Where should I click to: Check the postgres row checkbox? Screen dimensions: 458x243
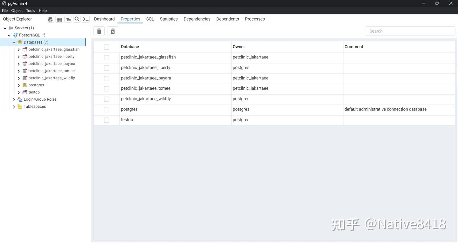[107, 110]
